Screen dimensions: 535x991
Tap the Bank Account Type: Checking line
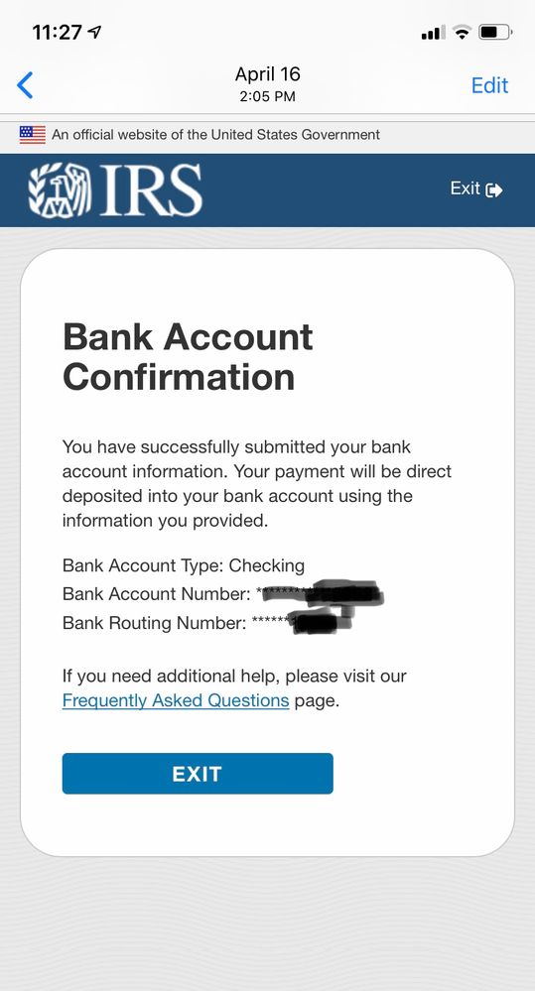coord(184,565)
